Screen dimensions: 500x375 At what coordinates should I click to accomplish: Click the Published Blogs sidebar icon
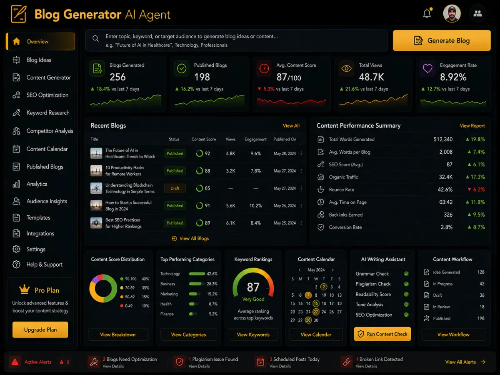(x=16, y=167)
